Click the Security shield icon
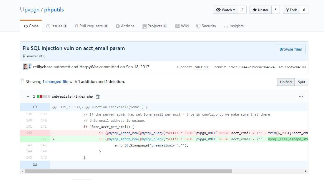This screenshot has width=324, height=180. (198, 26)
